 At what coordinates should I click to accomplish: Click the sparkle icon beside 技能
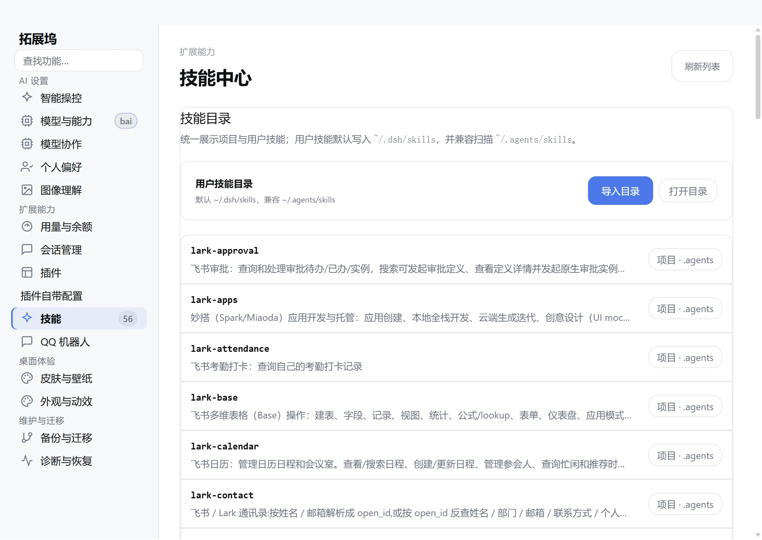tap(27, 318)
